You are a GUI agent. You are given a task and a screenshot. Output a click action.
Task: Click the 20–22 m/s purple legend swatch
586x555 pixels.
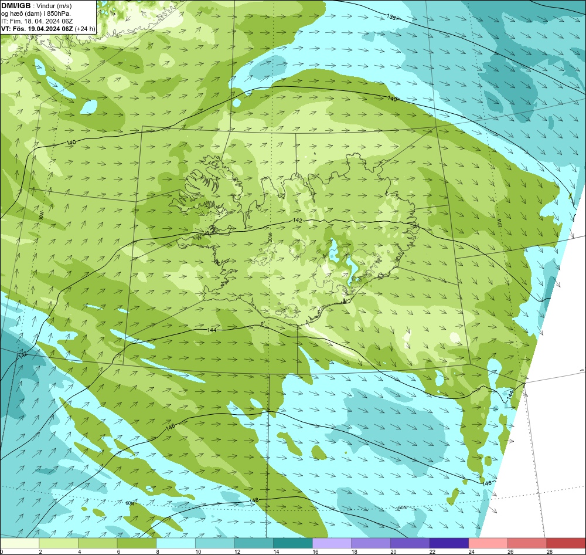(x=410, y=543)
